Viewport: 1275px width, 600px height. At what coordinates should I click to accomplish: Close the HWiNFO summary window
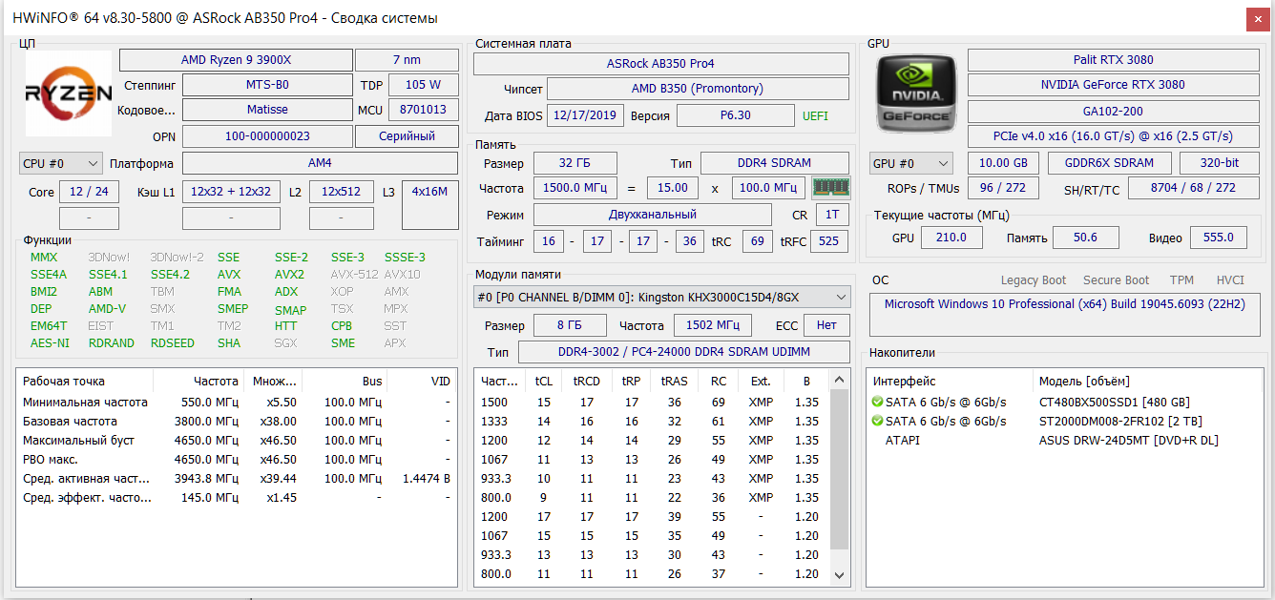tap(1257, 18)
